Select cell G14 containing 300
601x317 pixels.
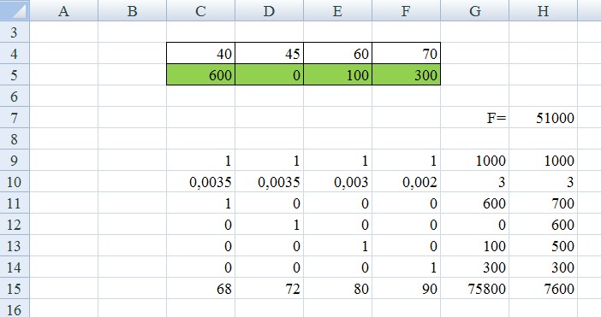pos(475,267)
